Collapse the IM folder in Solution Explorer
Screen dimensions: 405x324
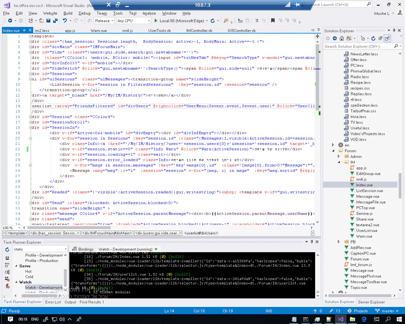pos(339,162)
